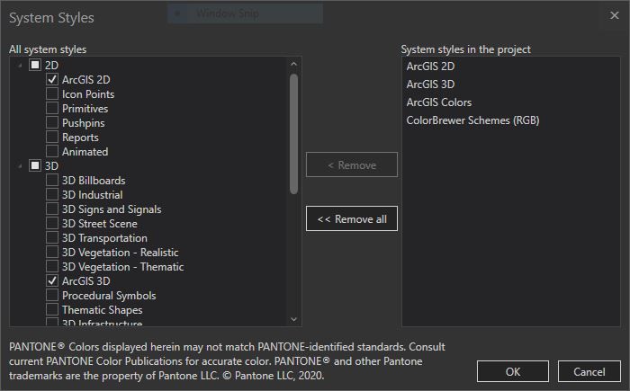The height and width of the screenshot is (391, 630).
Task: Click the scroll up arrow in styles tree
Action: click(293, 65)
